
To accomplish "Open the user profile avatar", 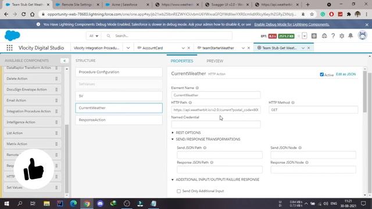I will pyautogui.click(x=363, y=35).
